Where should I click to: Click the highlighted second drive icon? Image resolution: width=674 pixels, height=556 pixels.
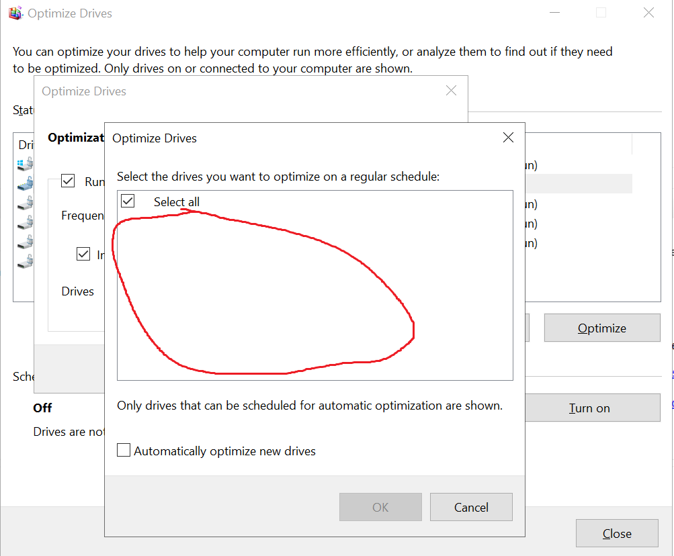[x=25, y=183]
